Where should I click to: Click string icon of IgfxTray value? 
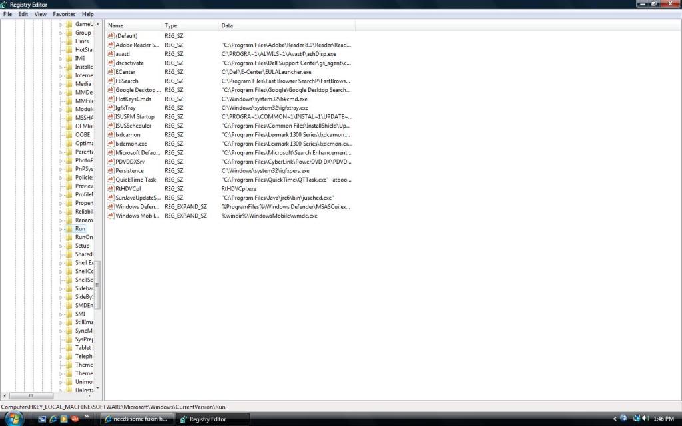(111, 108)
